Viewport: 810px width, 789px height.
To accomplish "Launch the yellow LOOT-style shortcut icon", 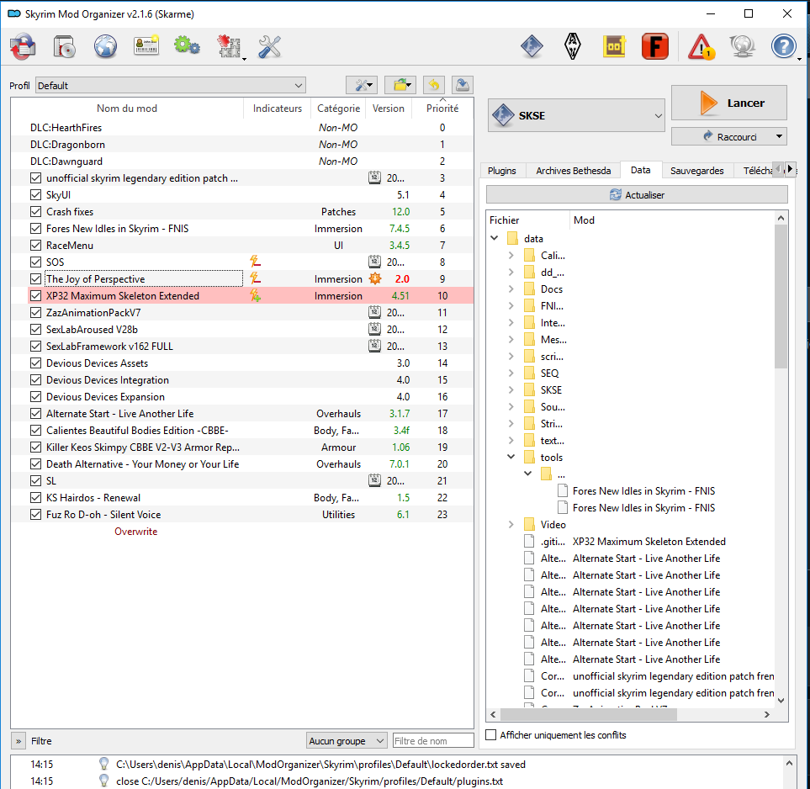I will [x=614, y=46].
